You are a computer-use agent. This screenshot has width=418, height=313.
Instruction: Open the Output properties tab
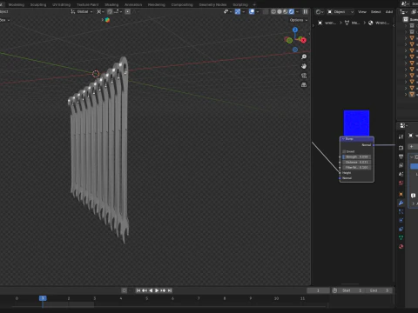[401, 156]
